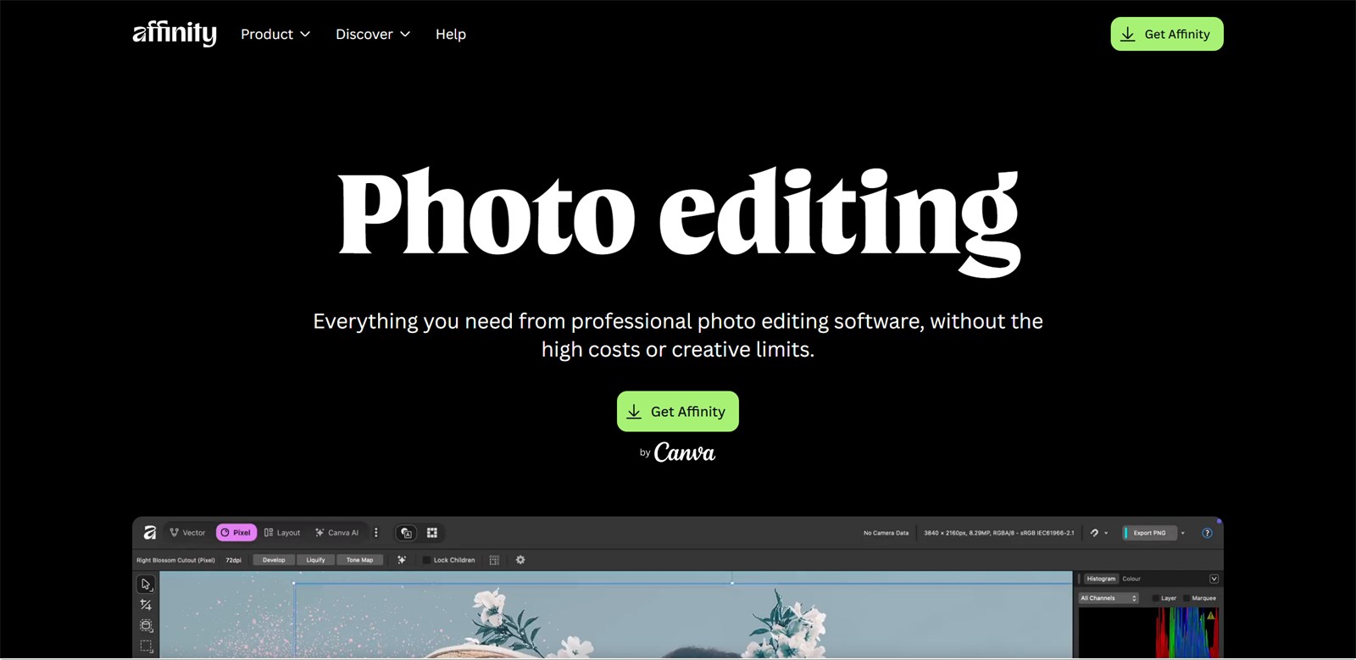
Task: Open the Canva AI studio tab
Action: pyautogui.click(x=336, y=533)
